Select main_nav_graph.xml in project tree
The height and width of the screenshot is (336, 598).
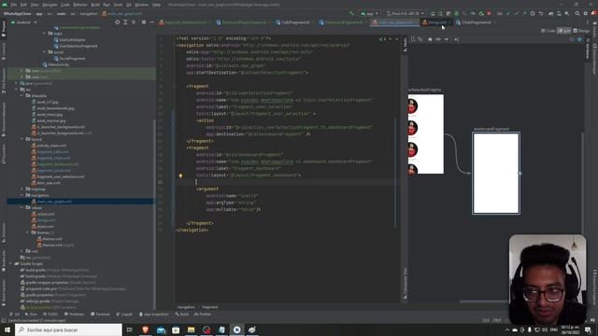(54, 202)
